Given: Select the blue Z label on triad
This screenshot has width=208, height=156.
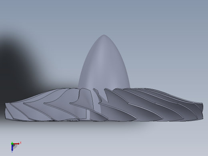Looking at the screenshot, I should [12, 152].
